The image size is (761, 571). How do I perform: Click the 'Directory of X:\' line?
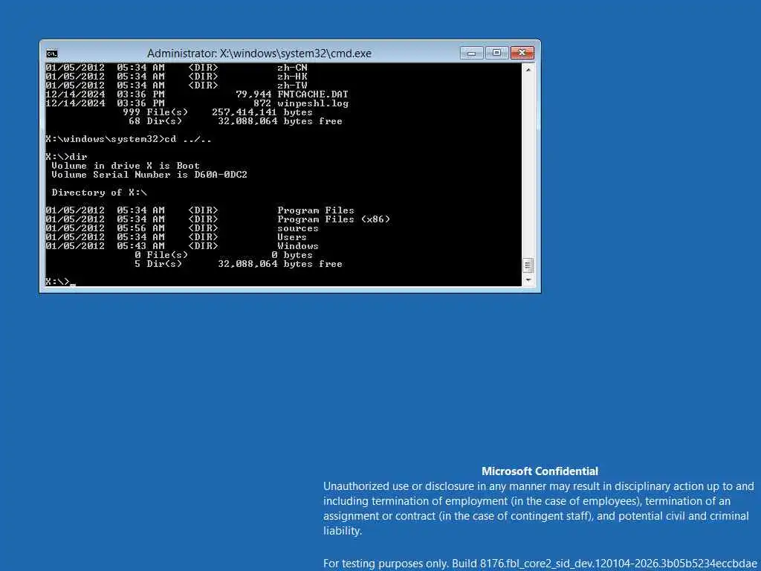tap(99, 193)
